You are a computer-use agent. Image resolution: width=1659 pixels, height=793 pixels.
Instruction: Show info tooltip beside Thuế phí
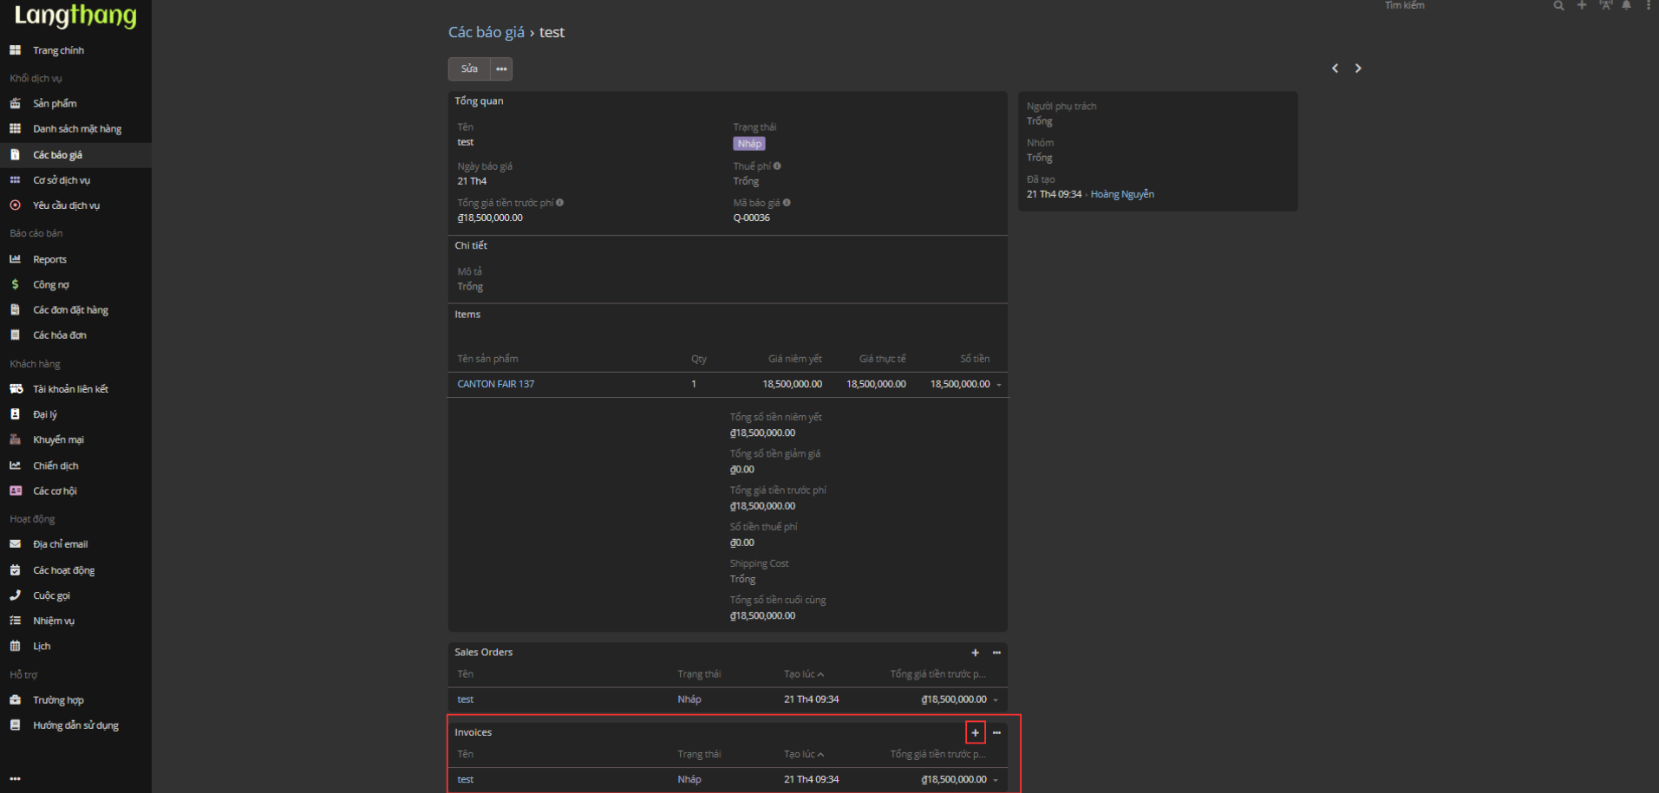pos(777,166)
